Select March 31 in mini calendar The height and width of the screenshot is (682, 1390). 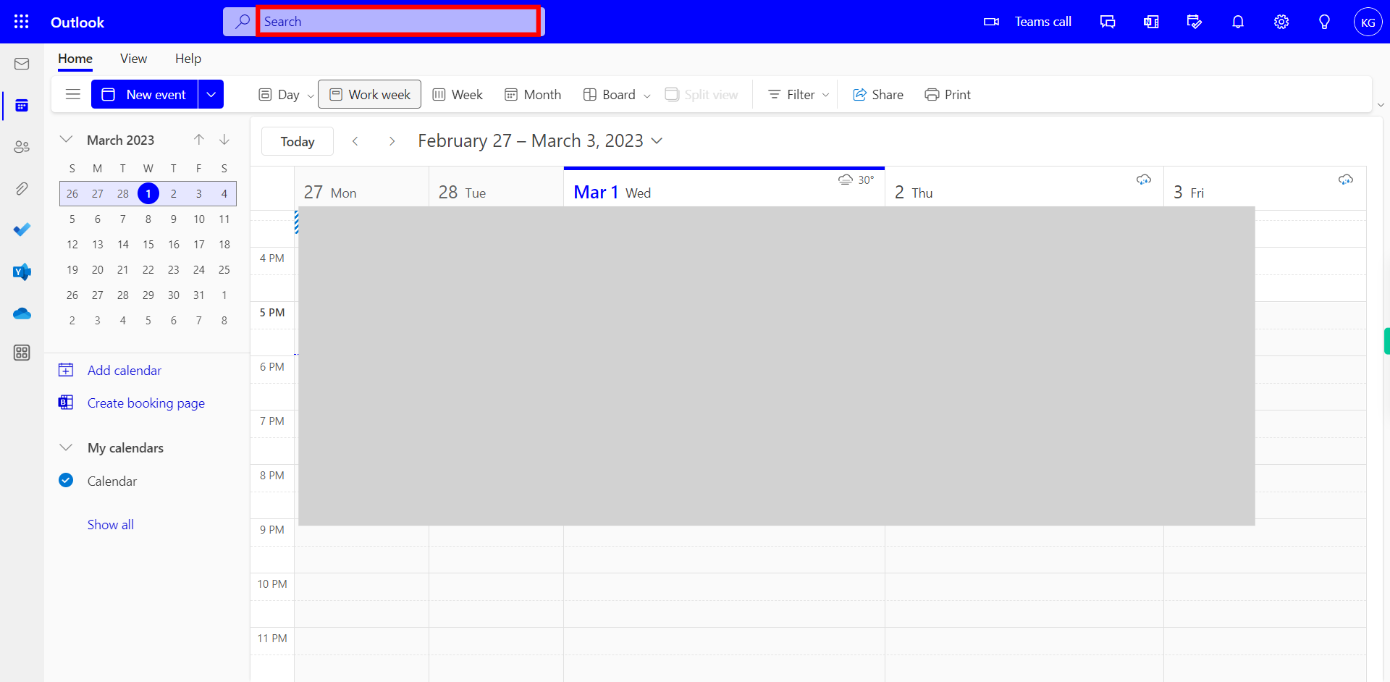coord(199,295)
